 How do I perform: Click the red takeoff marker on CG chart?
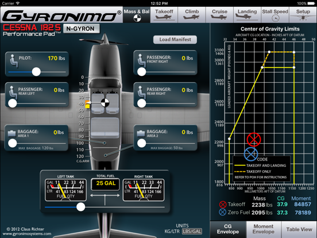(x=254, y=140)
